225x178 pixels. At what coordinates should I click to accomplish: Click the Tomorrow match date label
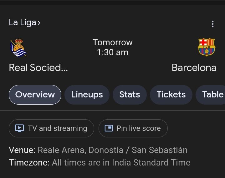click(x=113, y=42)
